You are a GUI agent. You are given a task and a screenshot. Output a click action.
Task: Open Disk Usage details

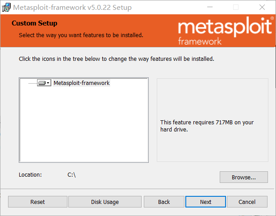pyautogui.click(x=105, y=202)
